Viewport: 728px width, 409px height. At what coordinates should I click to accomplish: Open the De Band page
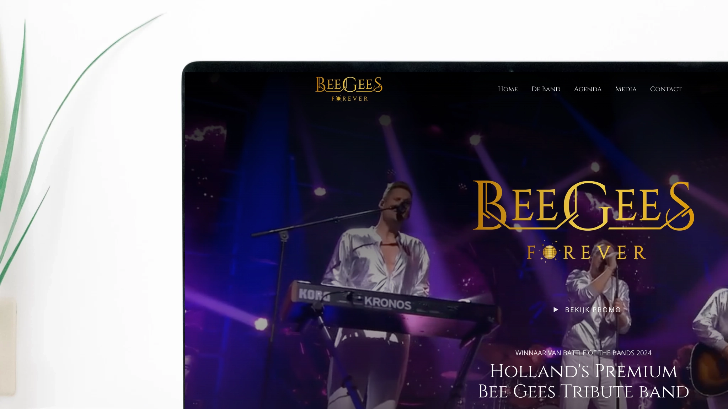546,89
